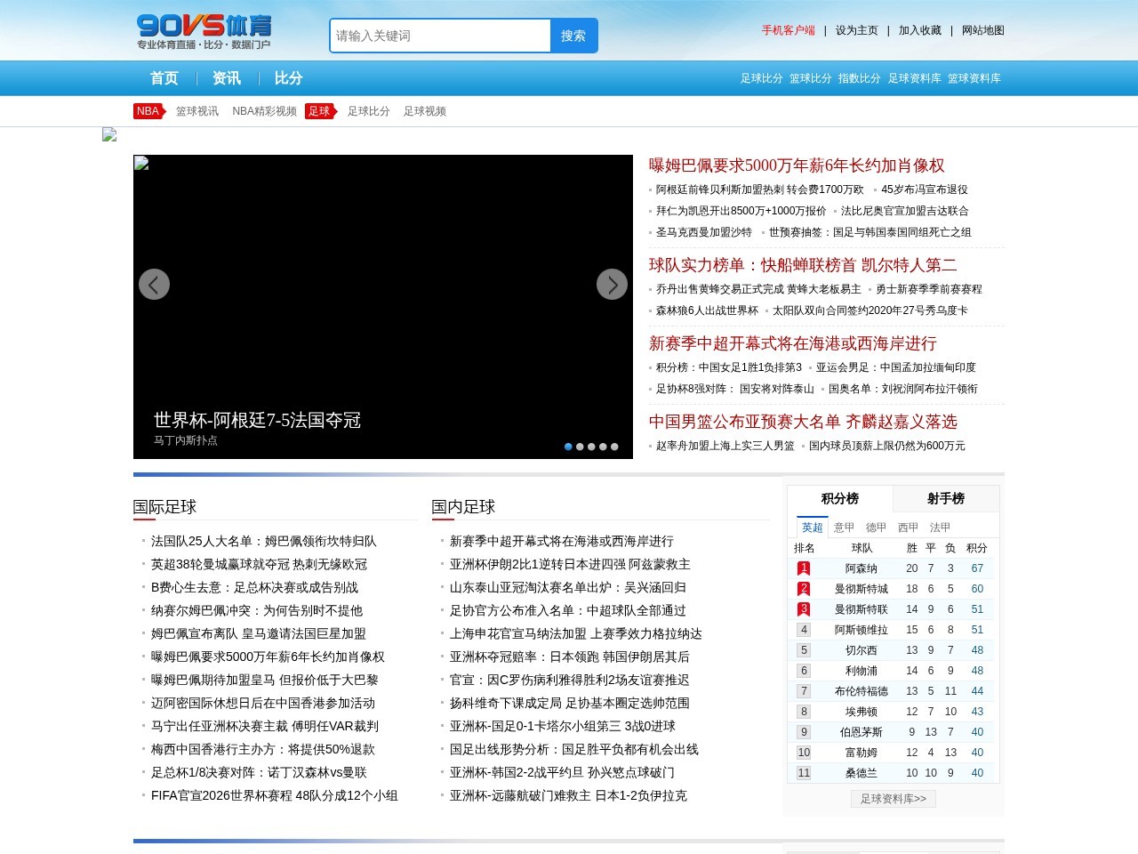This screenshot has width=1138, height=854.
Task: Select the 意甲 league in the standings panel
Action: tap(843, 527)
